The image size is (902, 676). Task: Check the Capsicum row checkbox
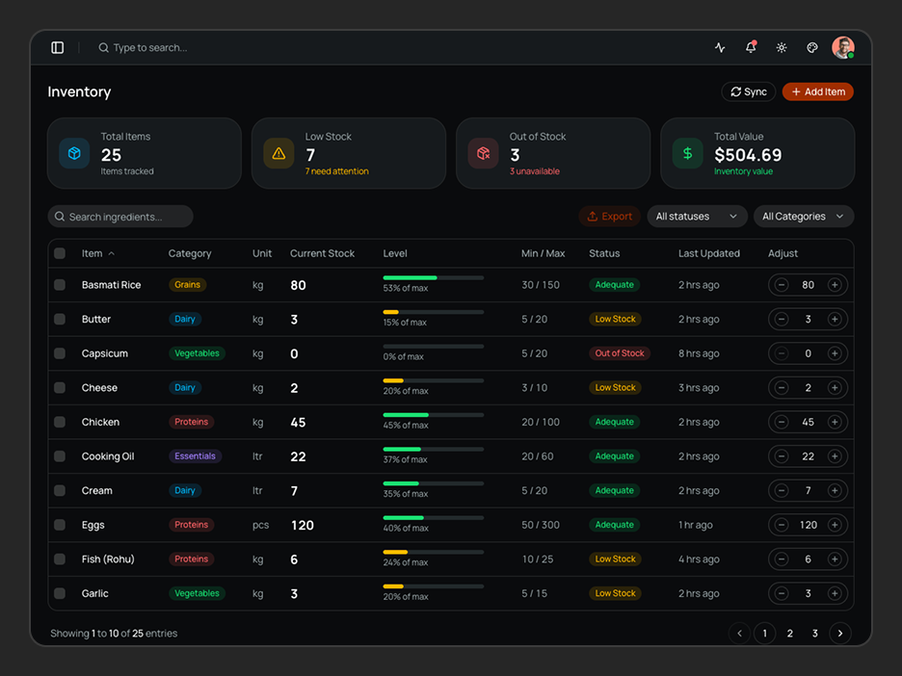coord(60,353)
